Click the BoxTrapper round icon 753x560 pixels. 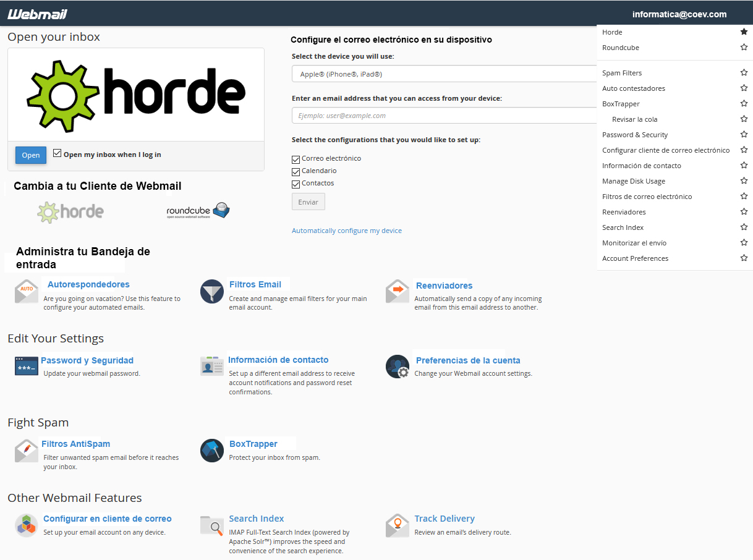(212, 451)
